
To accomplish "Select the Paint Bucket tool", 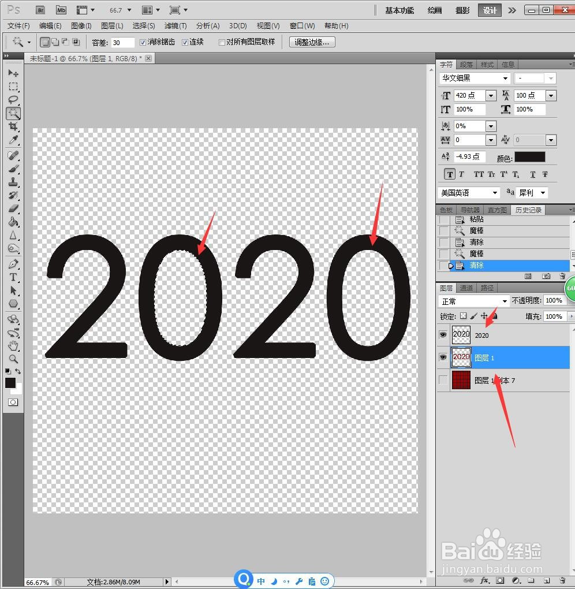I will 13,222.
